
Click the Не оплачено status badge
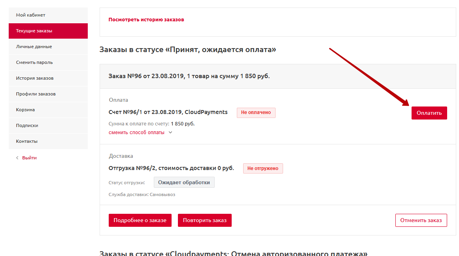point(256,112)
